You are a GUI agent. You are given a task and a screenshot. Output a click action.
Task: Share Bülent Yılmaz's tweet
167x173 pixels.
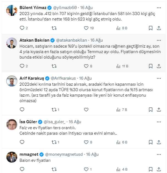[159, 28]
